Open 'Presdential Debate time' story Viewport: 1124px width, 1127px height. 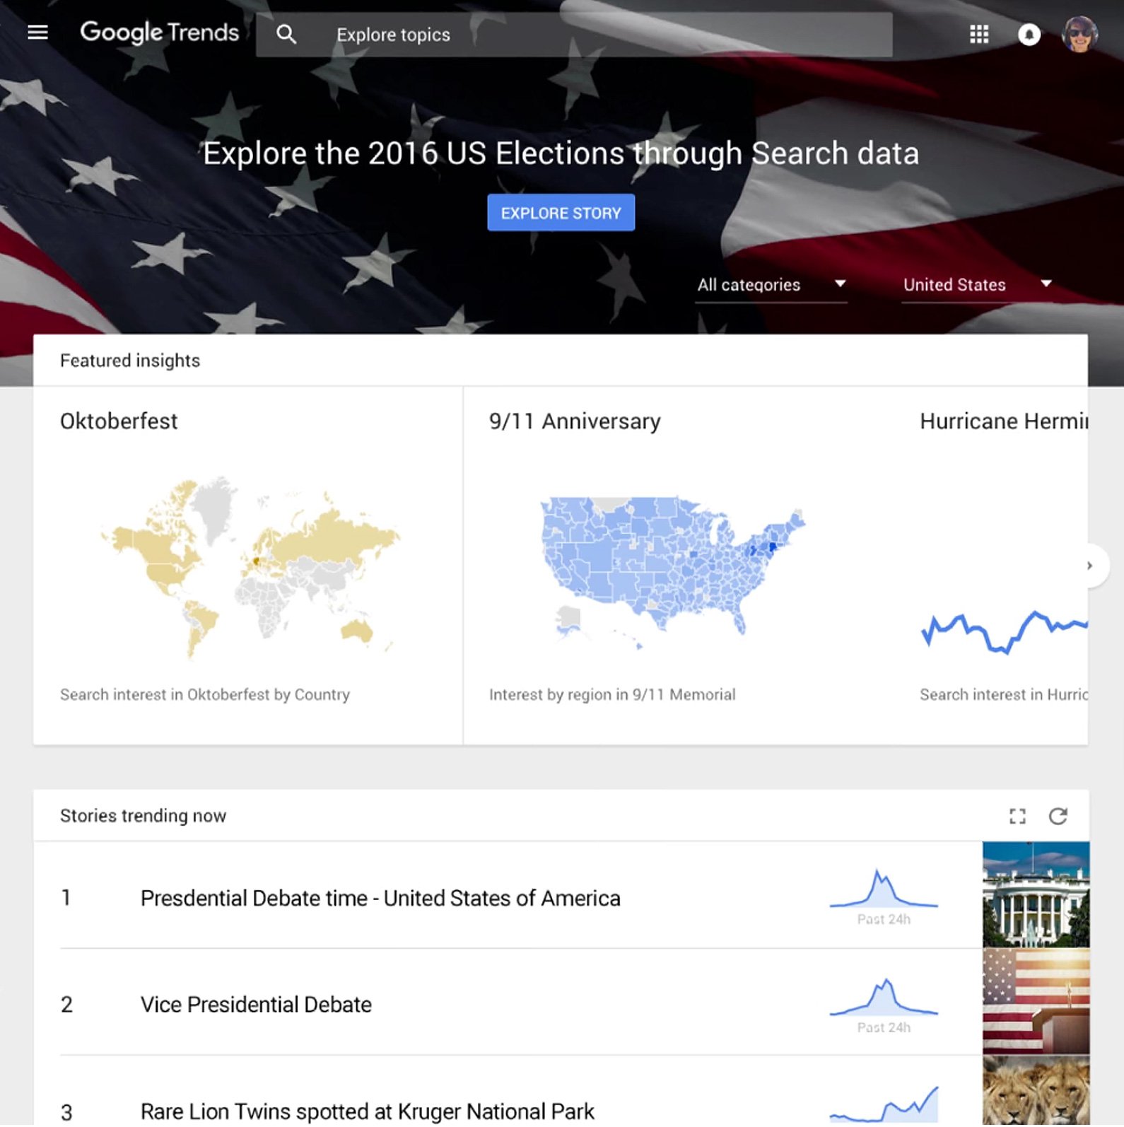click(x=380, y=899)
